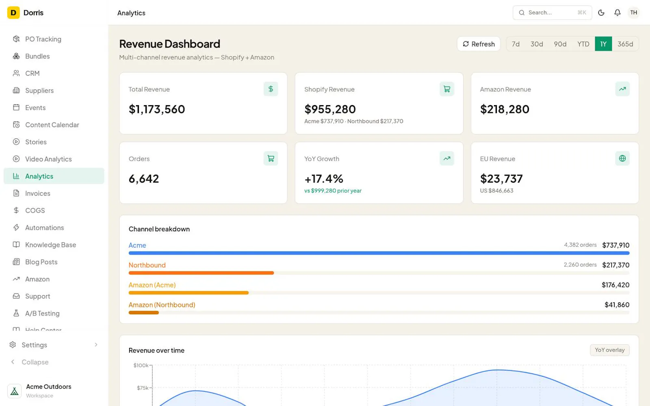
Task: Click the Amazon (Acme) channel label
Action: [x=152, y=285]
